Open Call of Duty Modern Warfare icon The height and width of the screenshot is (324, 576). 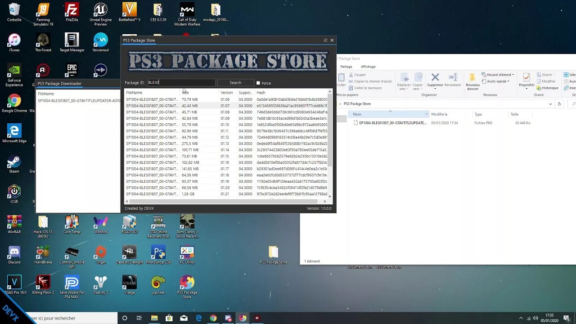(187, 15)
